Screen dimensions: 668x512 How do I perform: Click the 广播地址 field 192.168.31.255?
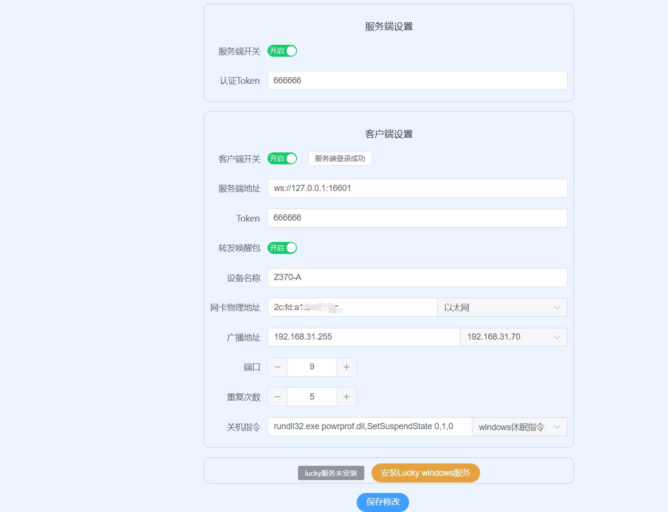364,337
